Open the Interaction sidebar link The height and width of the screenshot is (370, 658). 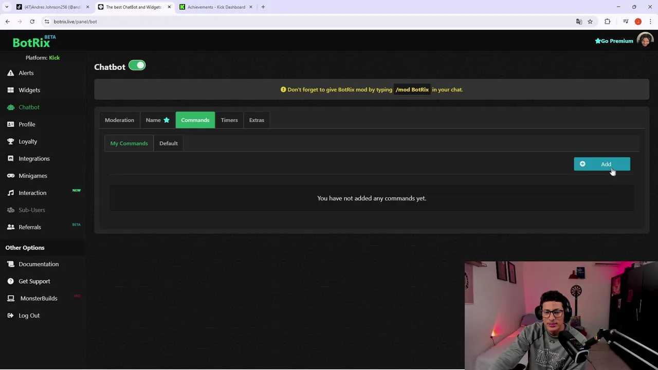32,193
